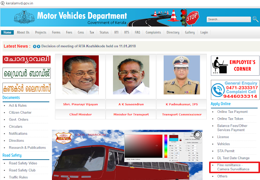
Task: Open Others link under Apply Online
Action: point(222,176)
